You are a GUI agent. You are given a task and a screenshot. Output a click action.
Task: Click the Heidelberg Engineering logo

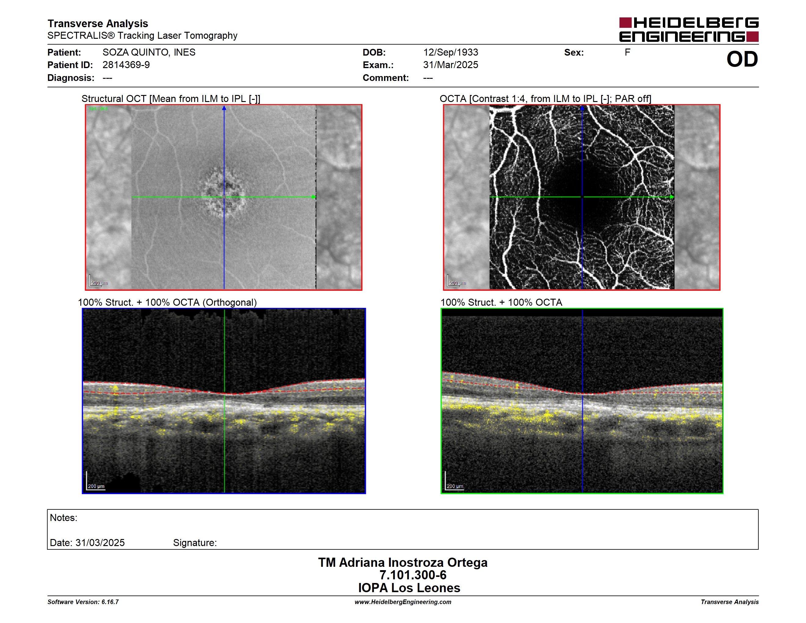tap(689, 30)
